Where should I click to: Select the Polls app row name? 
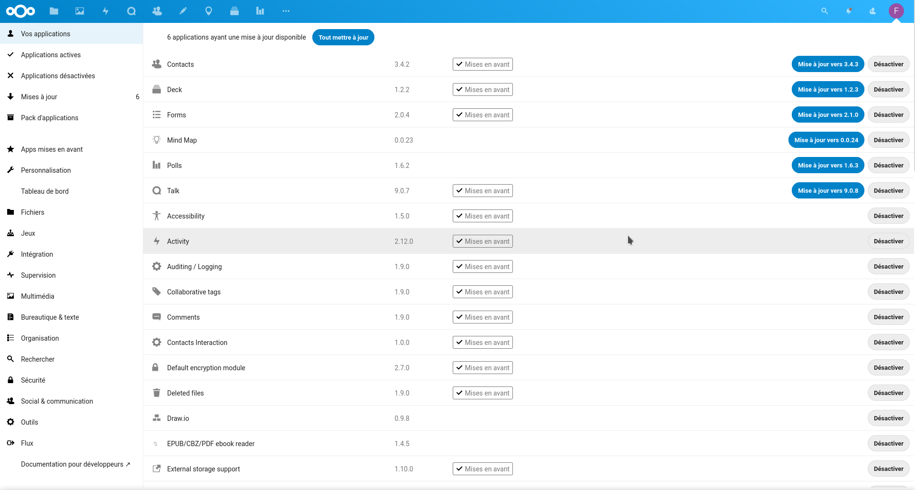click(x=174, y=165)
